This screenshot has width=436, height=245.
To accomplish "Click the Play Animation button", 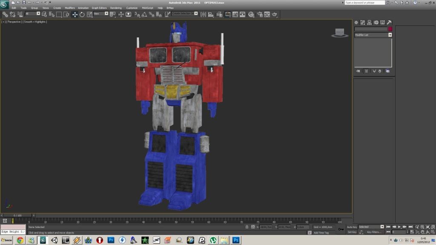I will tap(399, 227).
